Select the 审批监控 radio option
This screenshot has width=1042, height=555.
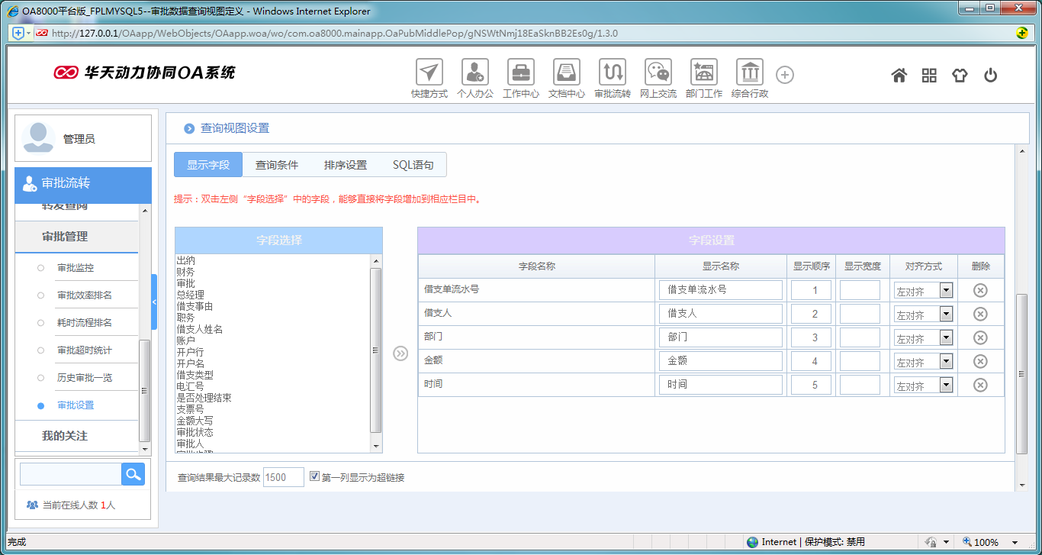40,266
